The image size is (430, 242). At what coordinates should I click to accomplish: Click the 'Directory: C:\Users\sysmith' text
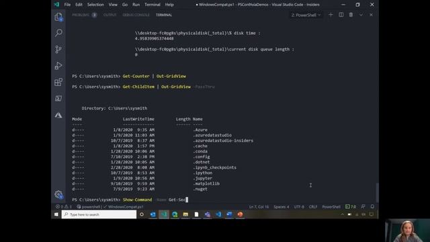[114, 108]
